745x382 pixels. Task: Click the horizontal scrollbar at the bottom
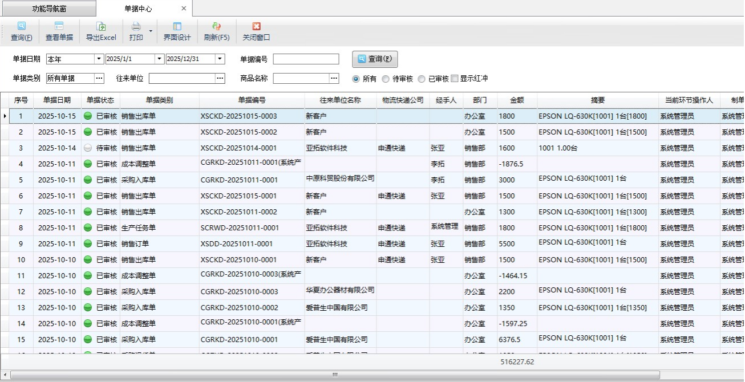click(x=335, y=375)
